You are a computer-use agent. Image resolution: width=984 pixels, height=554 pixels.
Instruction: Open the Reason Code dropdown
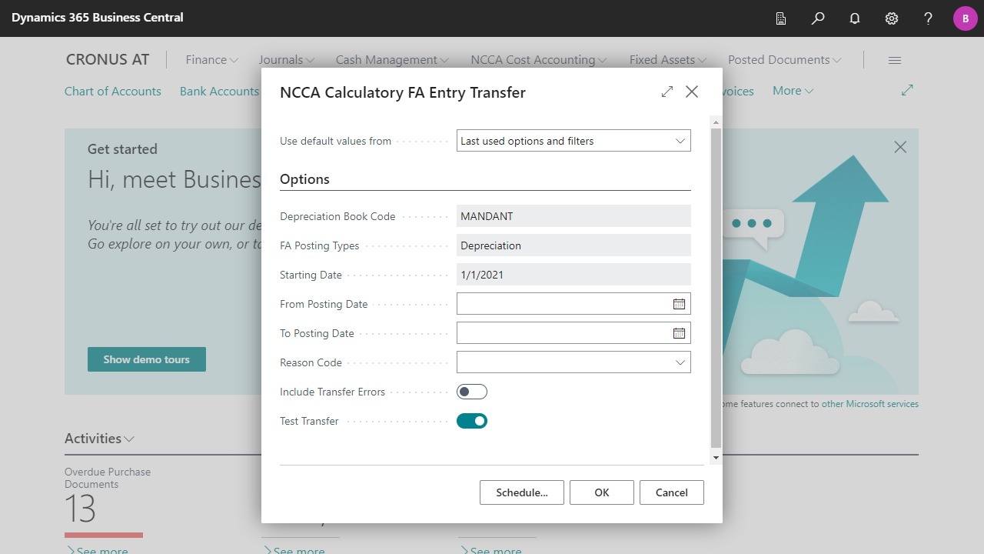[x=573, y=362]
